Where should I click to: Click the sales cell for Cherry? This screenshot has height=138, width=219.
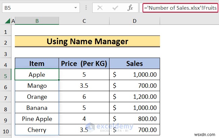[135, 130]
